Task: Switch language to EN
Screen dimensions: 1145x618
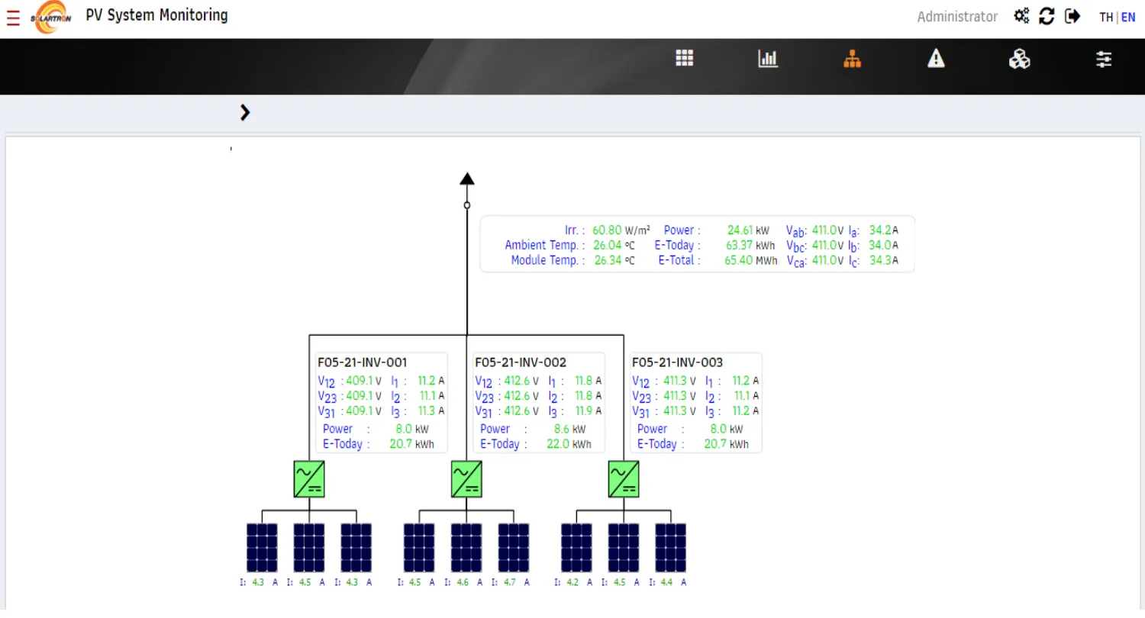Action: click(1128, 18)
